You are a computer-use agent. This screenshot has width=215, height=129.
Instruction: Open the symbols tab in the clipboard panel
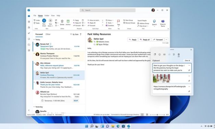point(174,55)
